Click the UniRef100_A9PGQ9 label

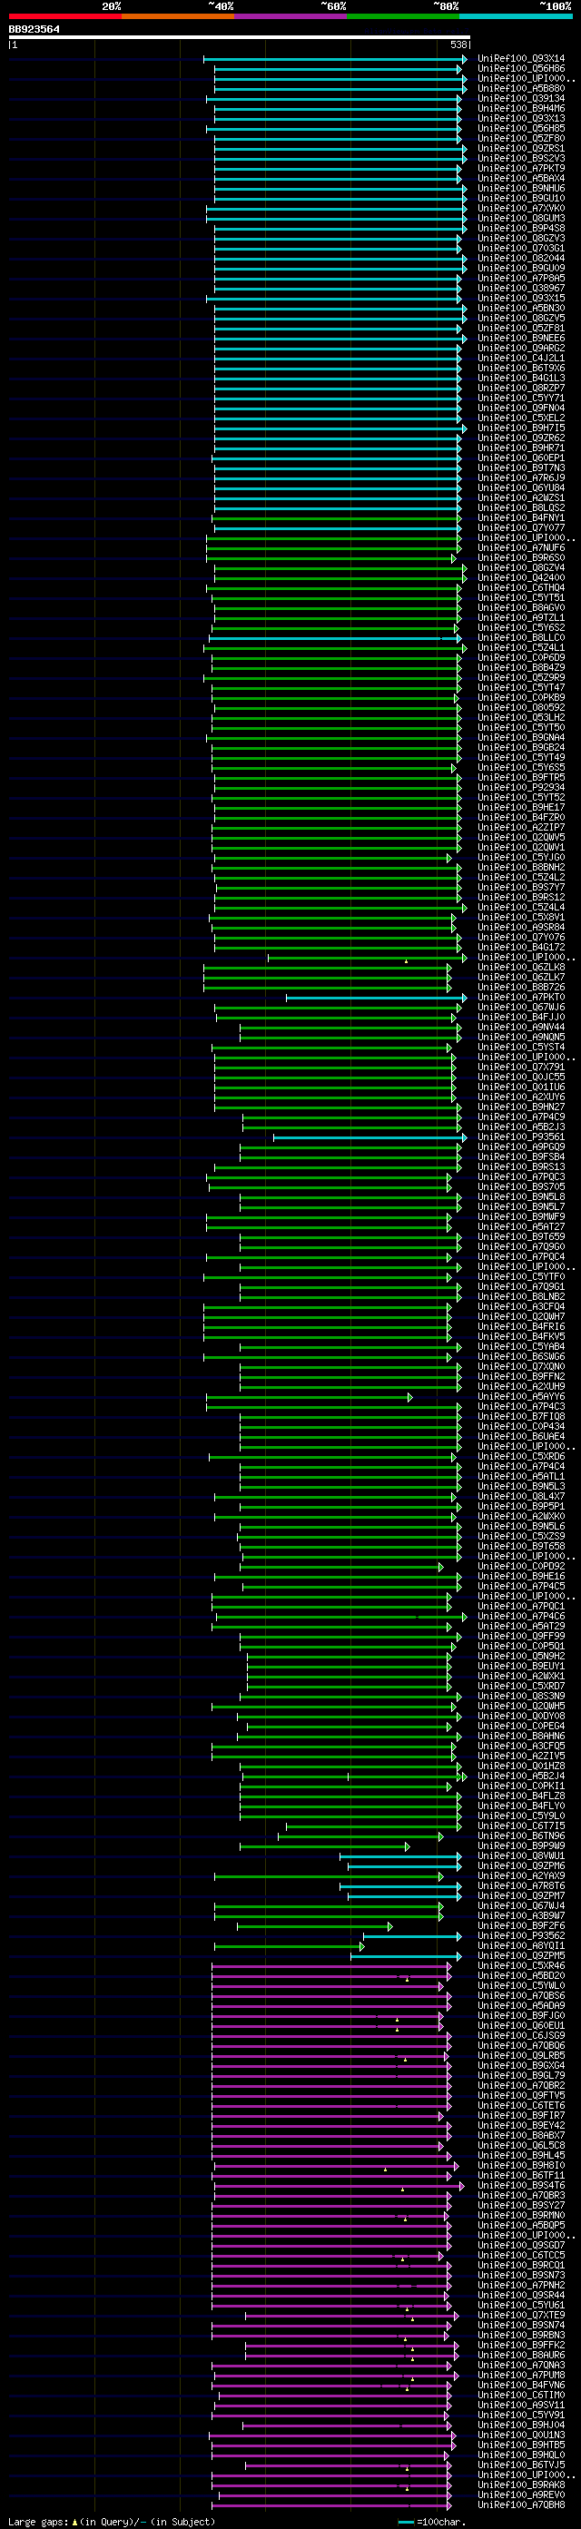coord(521,1146)
